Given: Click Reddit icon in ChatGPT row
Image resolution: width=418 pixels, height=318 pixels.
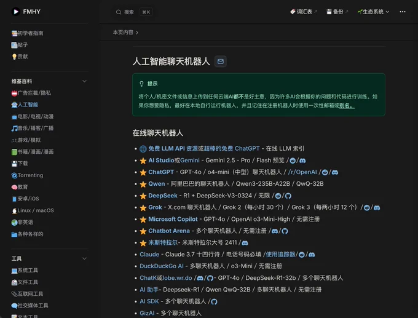Looking at the screenshot, I should pos(325,172).
